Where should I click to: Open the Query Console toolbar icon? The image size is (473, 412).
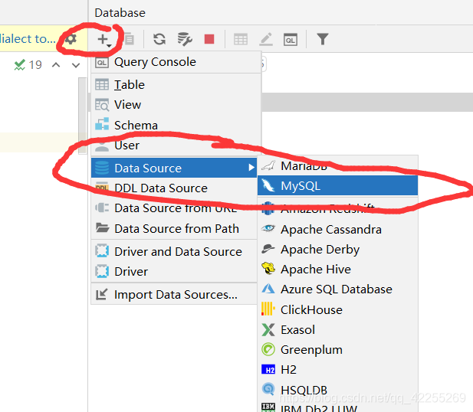(291, 40)
